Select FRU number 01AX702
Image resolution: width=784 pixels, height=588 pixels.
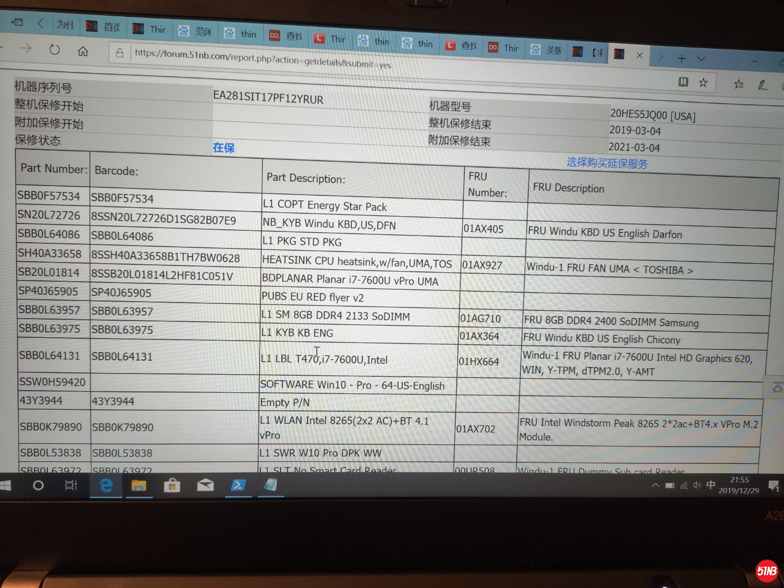[x=476, y=429]
